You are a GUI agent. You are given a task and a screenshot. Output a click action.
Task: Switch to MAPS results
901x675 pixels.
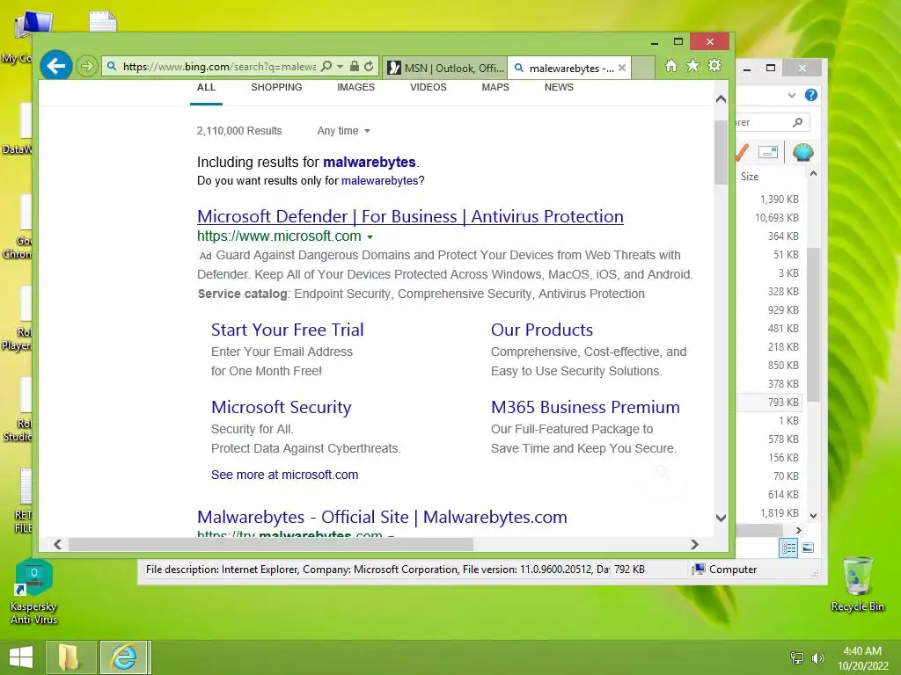495,87
